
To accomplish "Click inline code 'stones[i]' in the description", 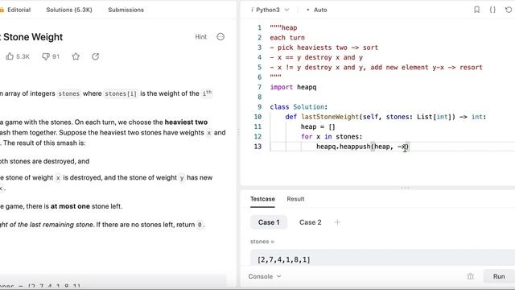I will [121, 93].
